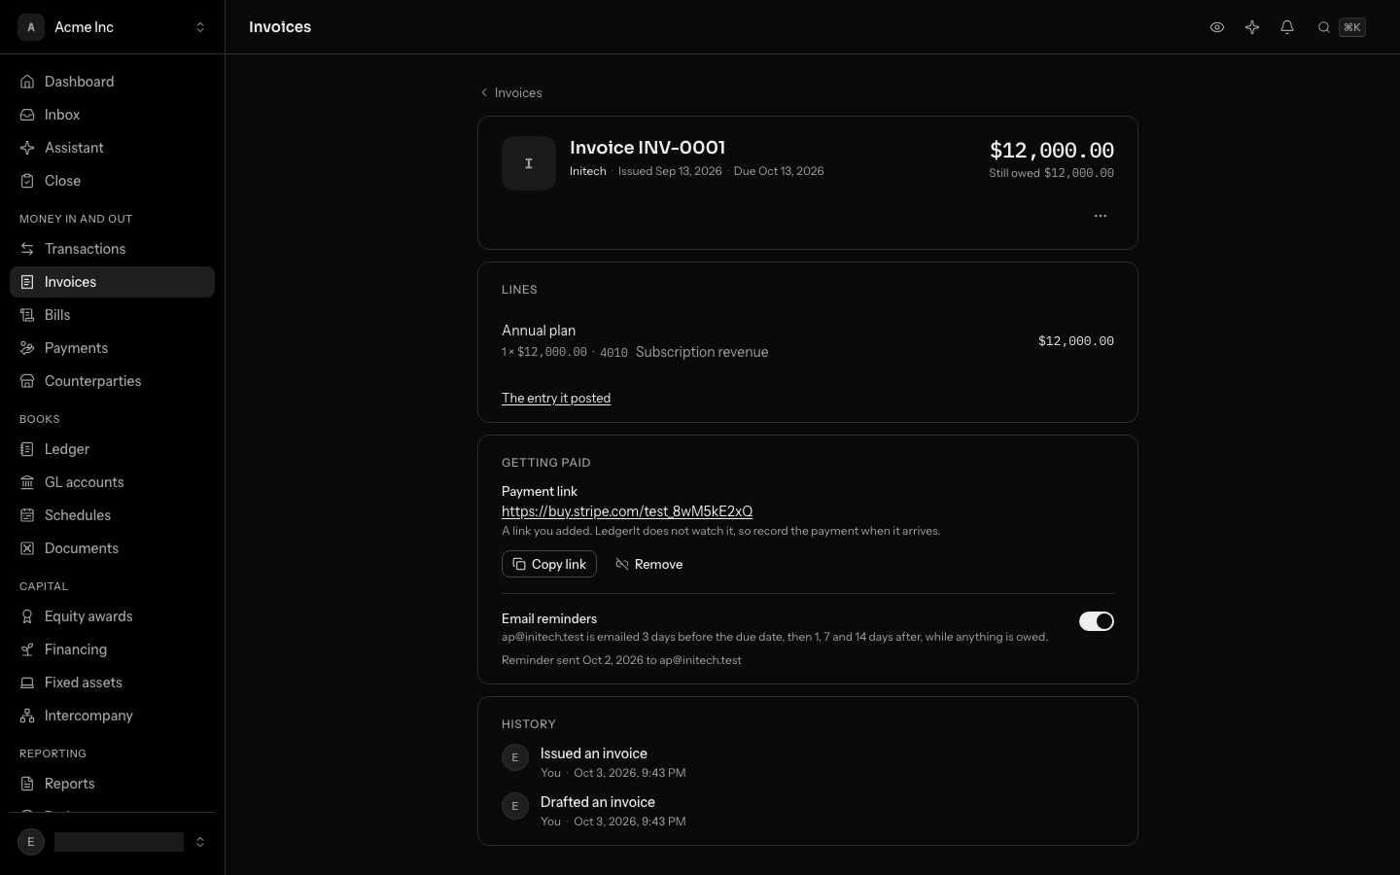Expand the Acme Inc workspace switcher
Viewport: 1400px width, 875px height.
tap(113, 27)
